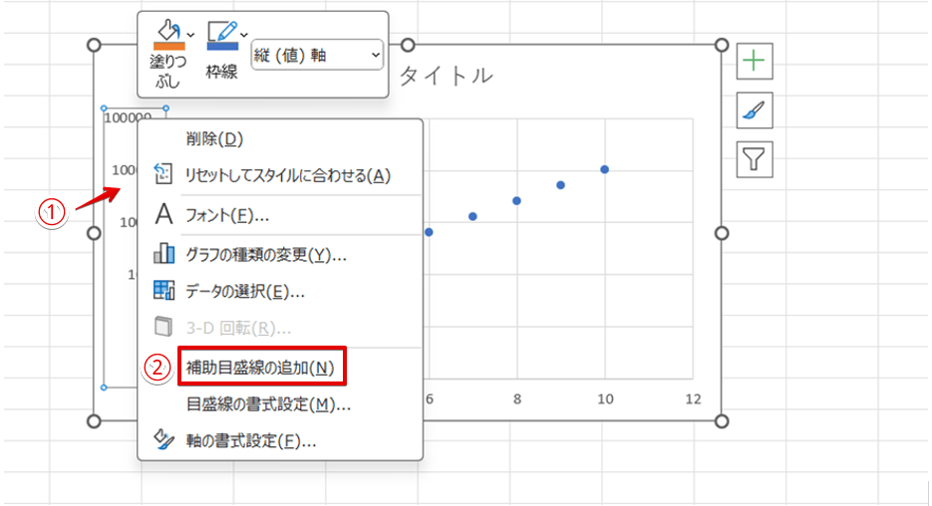
Task: Click the format axis paint icon
Action: coord(164,439)
